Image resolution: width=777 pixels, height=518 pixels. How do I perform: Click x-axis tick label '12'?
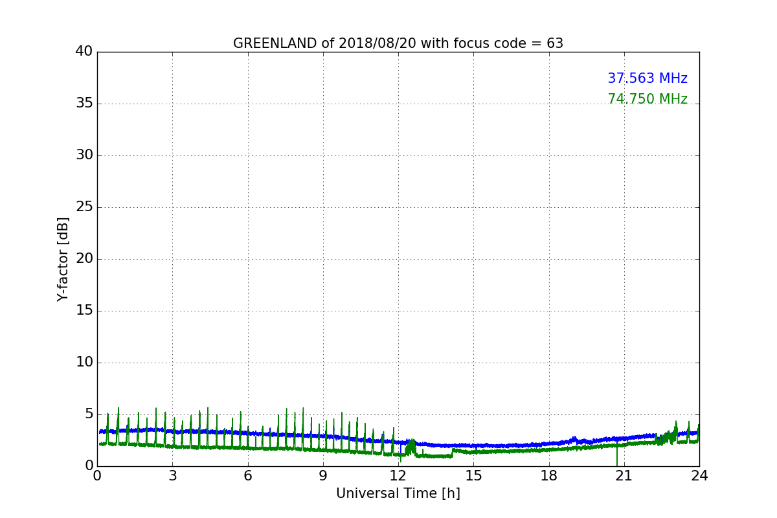398,476
